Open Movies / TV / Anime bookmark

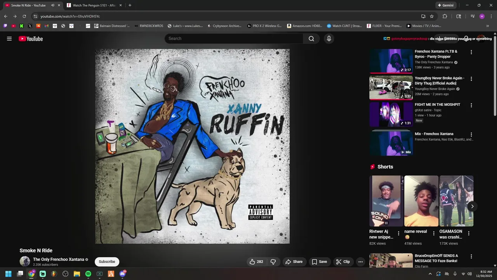click(424, 26)
